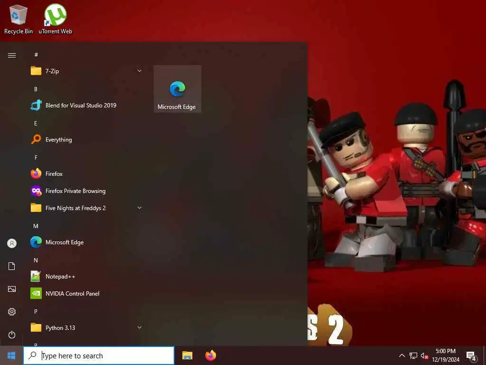Image resolution: width=486 pixels, height=365 pixels.
Task: Open the uTorrent Web desktop shortcut
Action: [55, 19]
